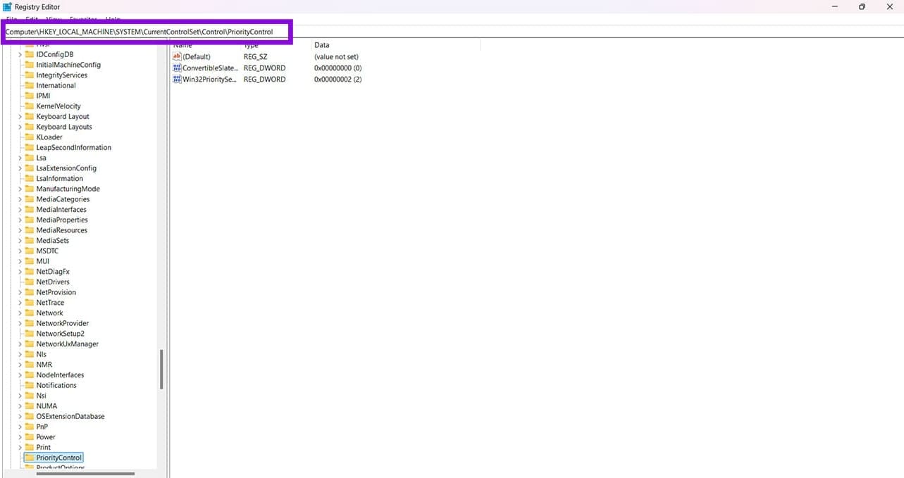
Task: Expand the ManufacturingMode key
Action: point(20,189)
